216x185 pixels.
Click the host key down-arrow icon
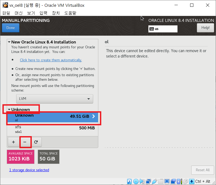[x=191, y=181]
